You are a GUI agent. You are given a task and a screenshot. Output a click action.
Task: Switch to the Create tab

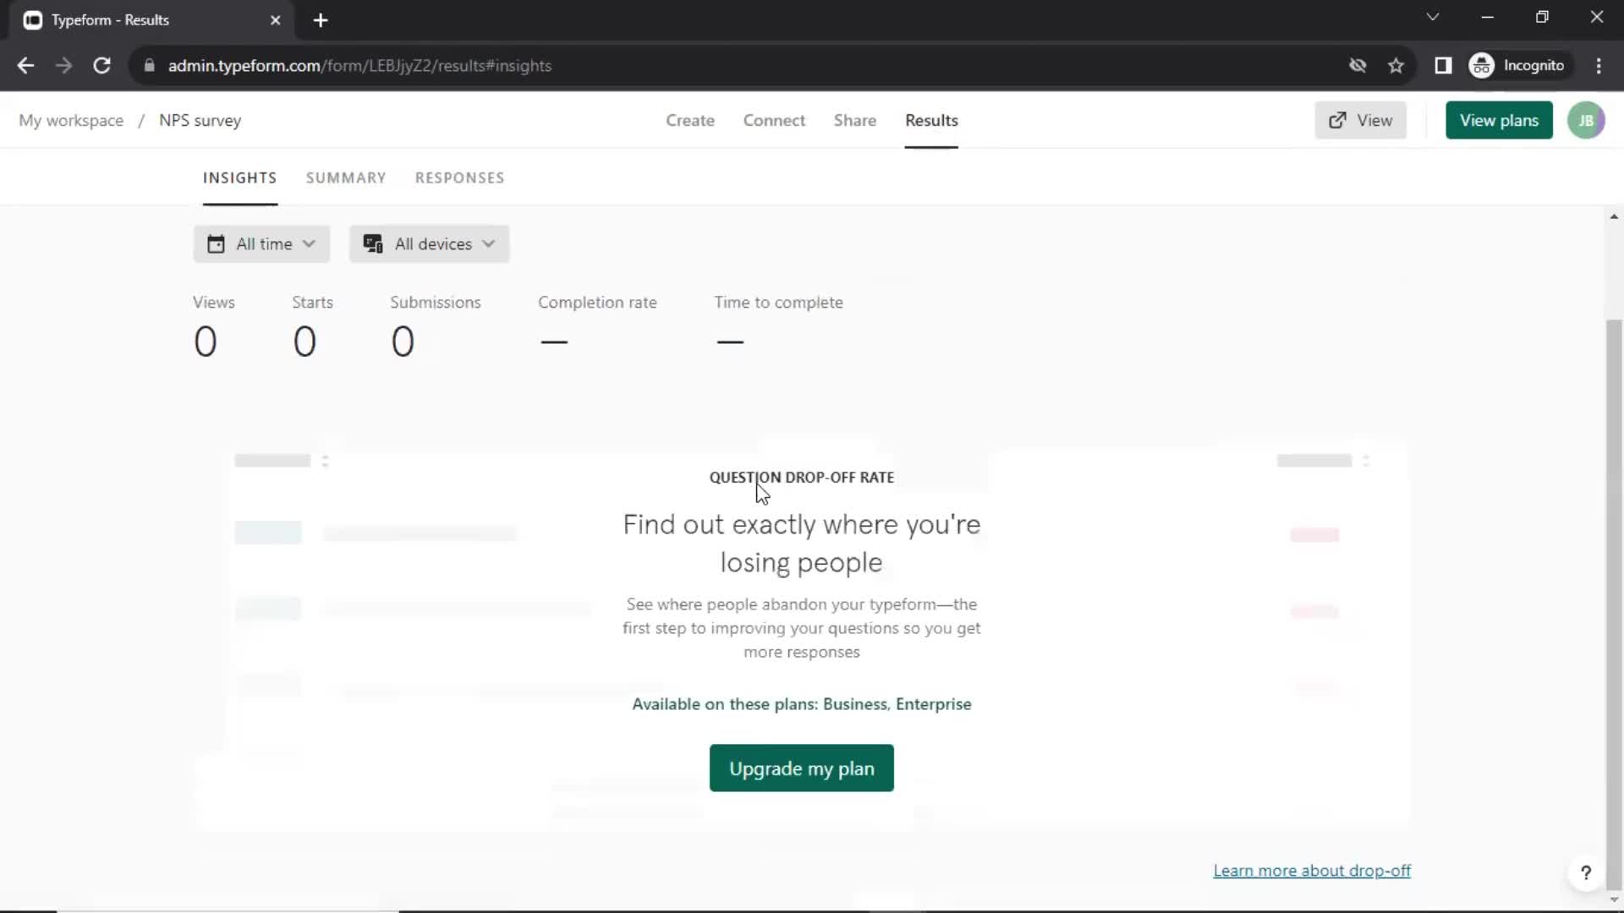tap(690, 120)
